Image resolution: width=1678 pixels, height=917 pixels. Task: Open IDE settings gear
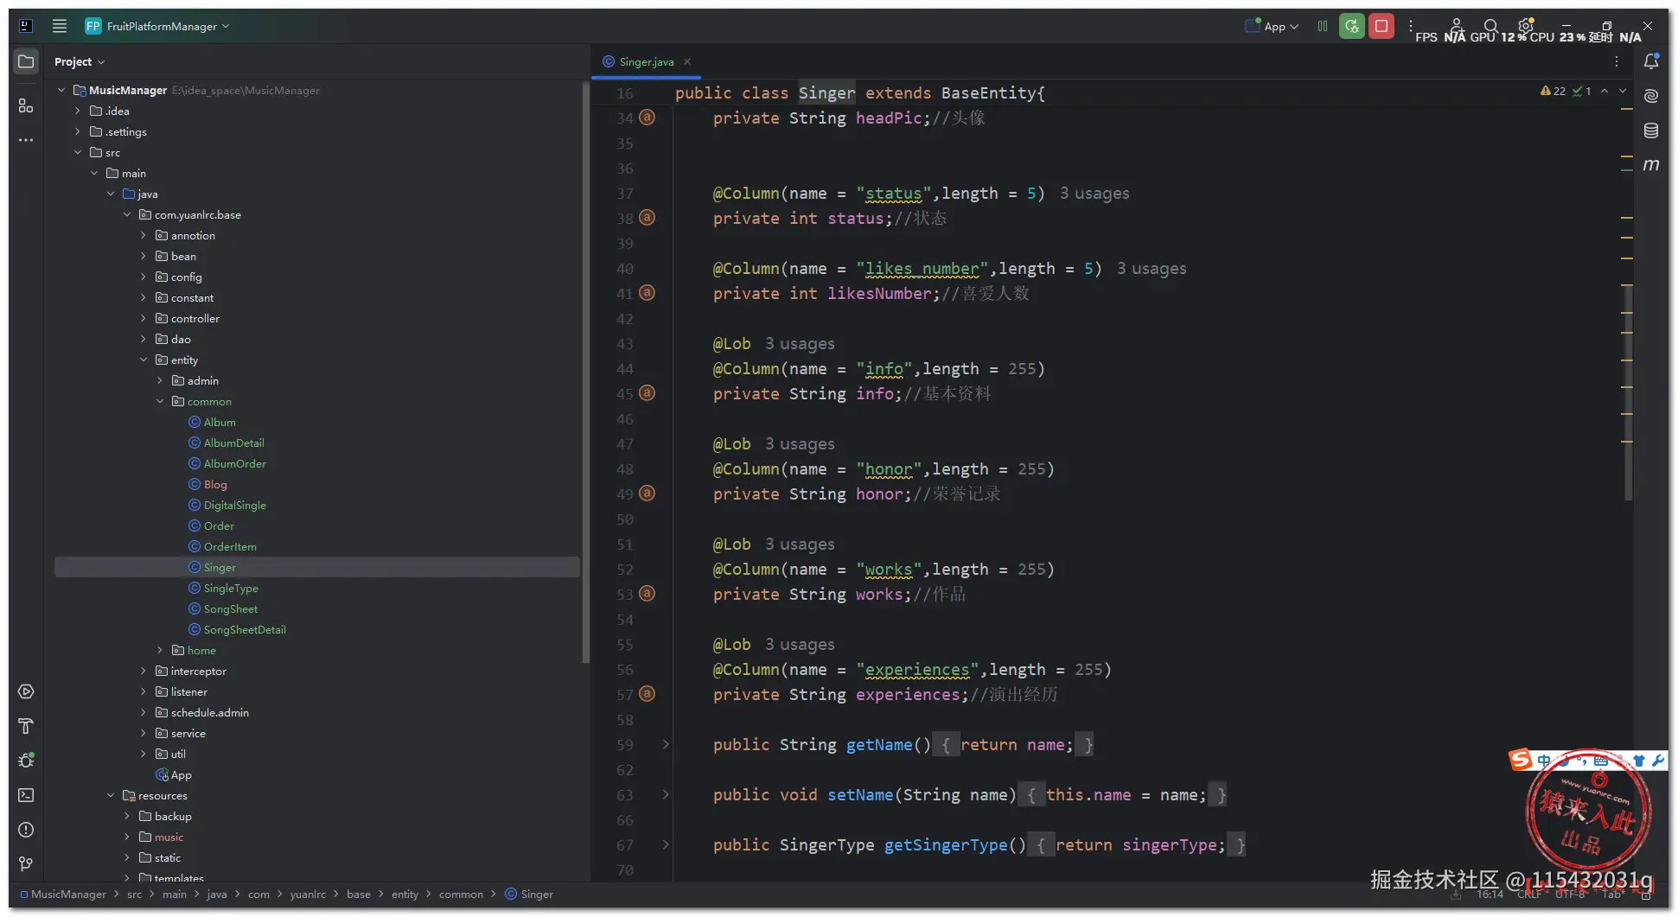tap(1526, 26)
